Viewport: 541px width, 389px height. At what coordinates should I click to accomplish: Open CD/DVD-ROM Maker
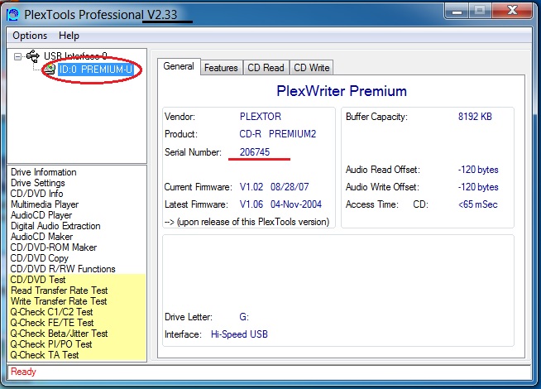click(x=54, y=247)
